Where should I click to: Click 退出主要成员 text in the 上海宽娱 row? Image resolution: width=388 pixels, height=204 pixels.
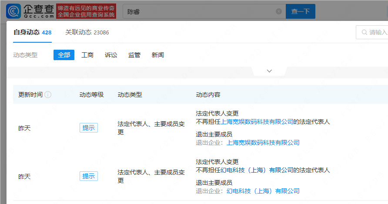[214, 134]
